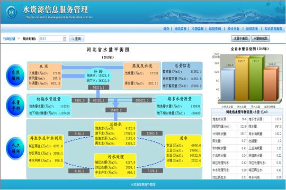Image resolution: width=286 pixels, height=190 pixels.
Task: Click the 降雨量(mm) row in 来水 box
Action: tap(44, 78)
